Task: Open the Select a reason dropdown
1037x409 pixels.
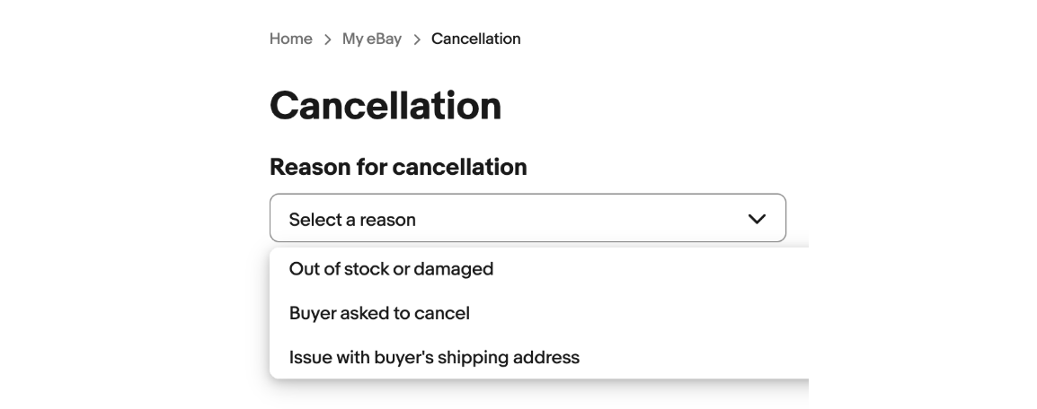Action: pos(527,219)
